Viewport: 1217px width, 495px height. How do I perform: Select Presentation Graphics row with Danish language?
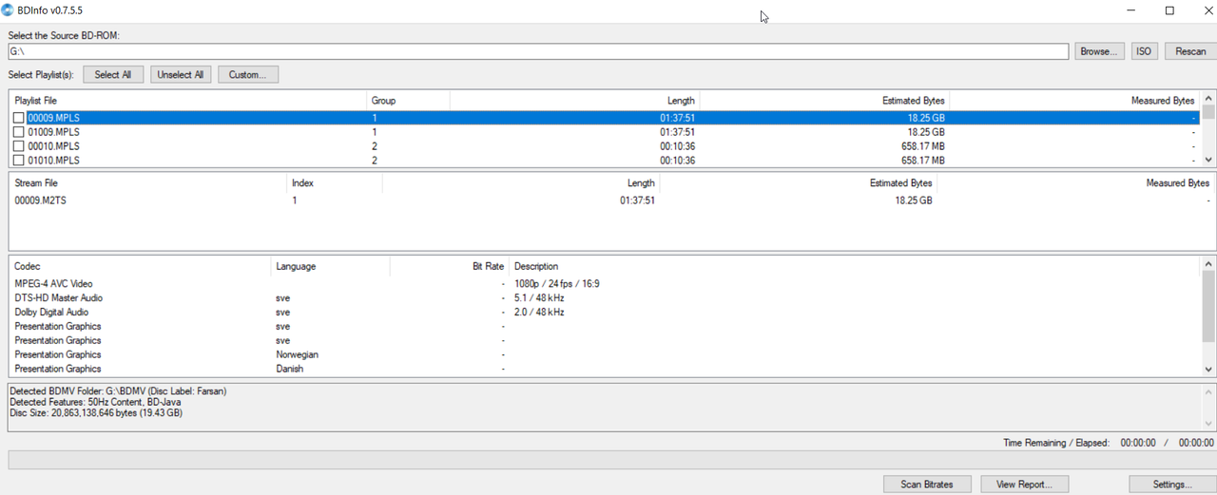pos(605,369)
